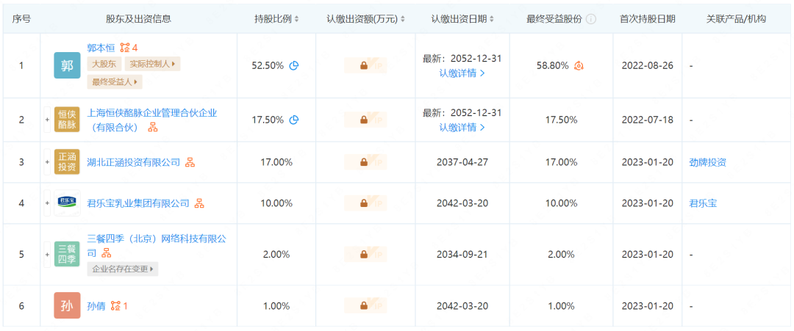
Task: Click the 关联产品/机构 column header
Action: [x=736, y=19]
